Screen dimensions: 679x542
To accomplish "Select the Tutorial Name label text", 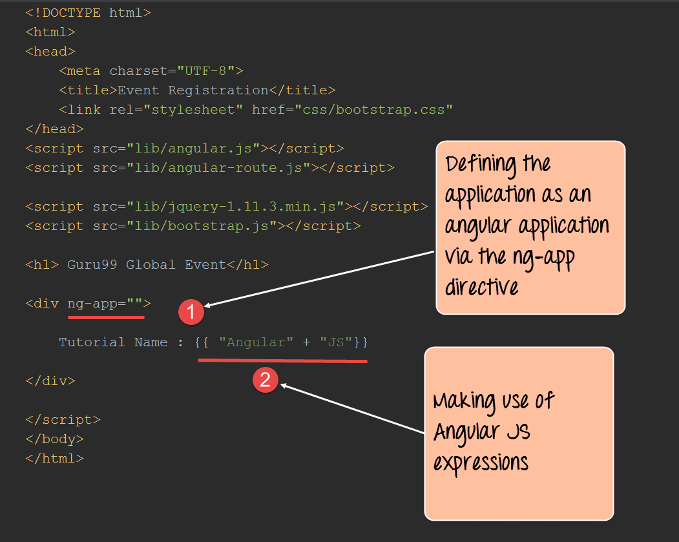I will [114, 342].
